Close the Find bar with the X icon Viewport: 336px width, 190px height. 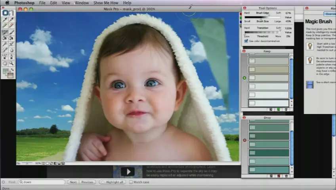4,182
